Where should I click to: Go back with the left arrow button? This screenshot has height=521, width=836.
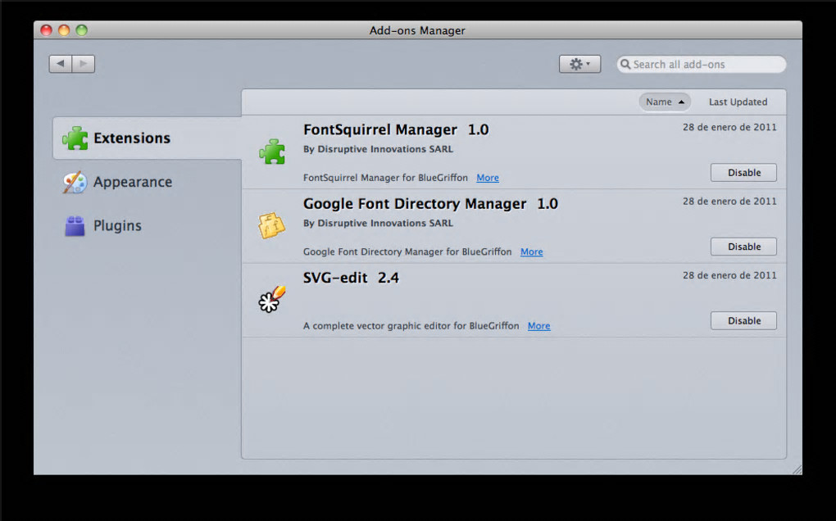(x=61, y=64)
